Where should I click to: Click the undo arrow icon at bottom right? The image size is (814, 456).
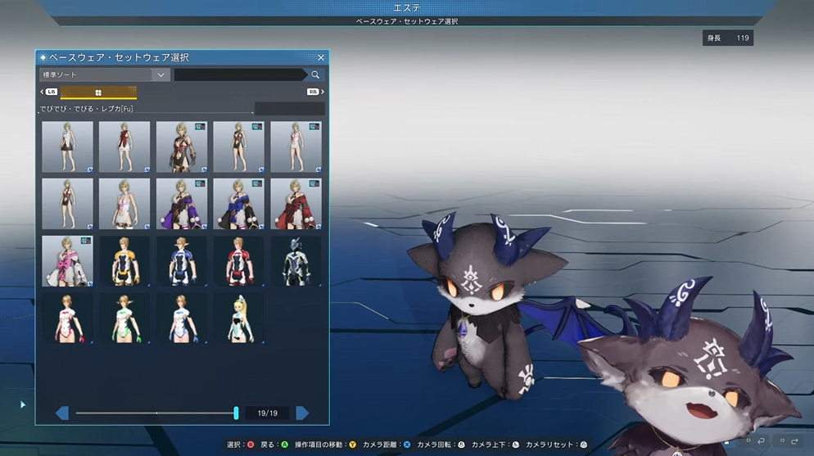(761, 440)
